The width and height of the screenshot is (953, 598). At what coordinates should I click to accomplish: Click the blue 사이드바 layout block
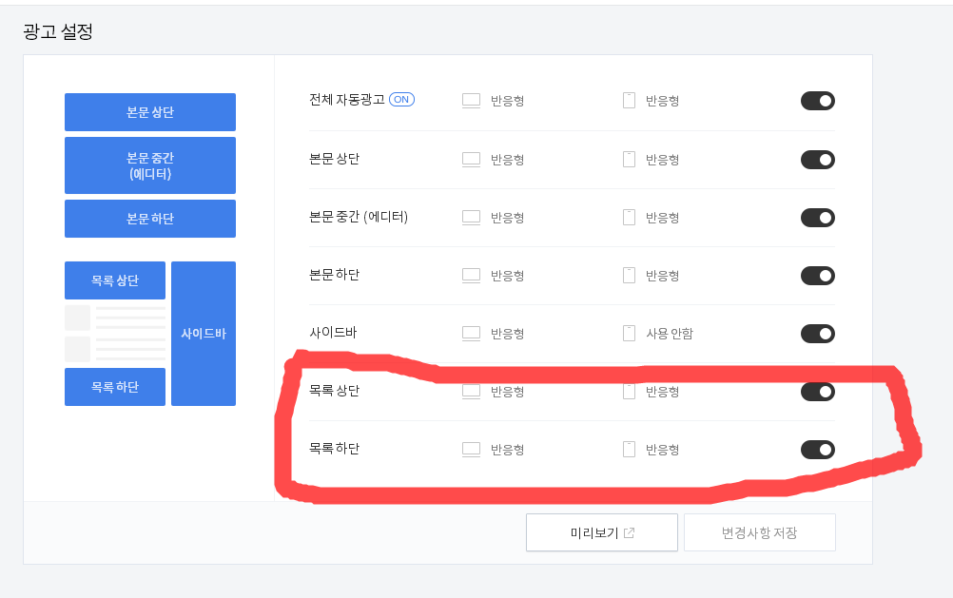click(204, 334)
